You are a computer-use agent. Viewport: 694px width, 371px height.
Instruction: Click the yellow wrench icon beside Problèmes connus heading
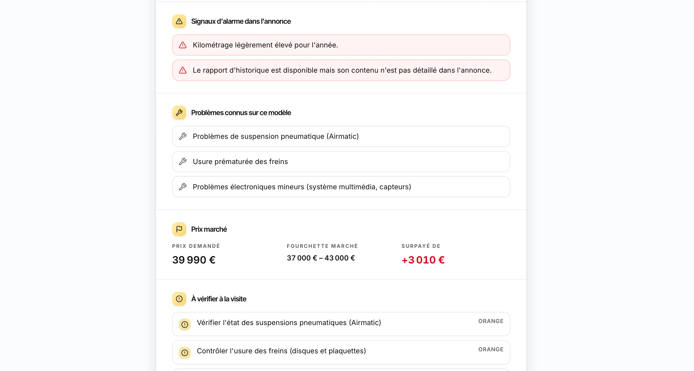pyautogui.click(x=179, y=113)
